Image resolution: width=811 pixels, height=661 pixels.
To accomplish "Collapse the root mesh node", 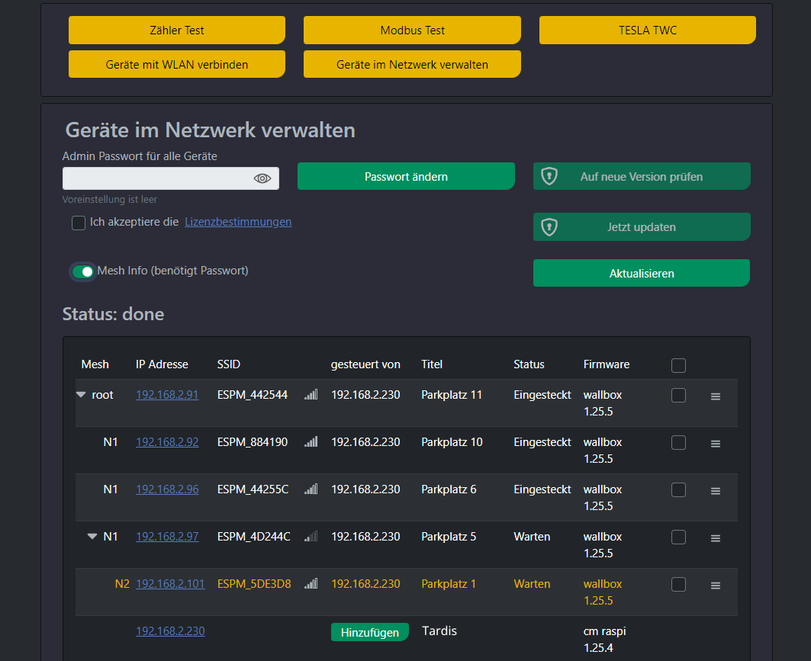I will click(81, 395).
